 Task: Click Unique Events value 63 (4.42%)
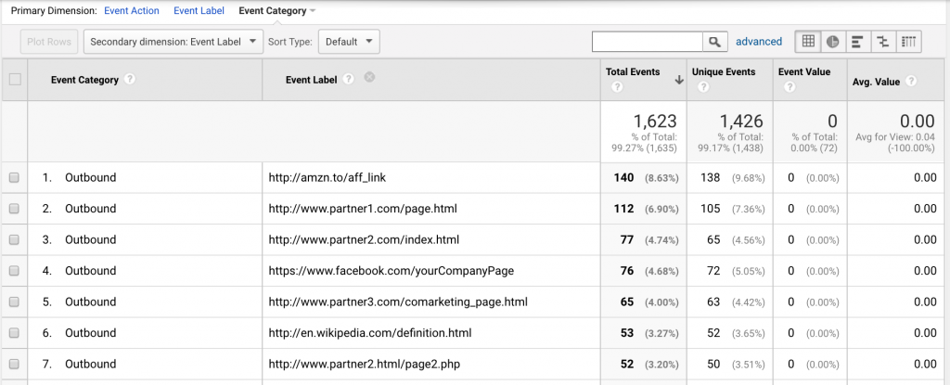click(736, 302)
